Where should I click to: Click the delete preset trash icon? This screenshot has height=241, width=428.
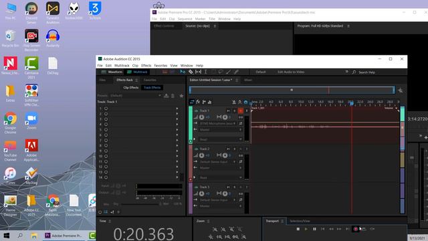click(x=173, y=96)
